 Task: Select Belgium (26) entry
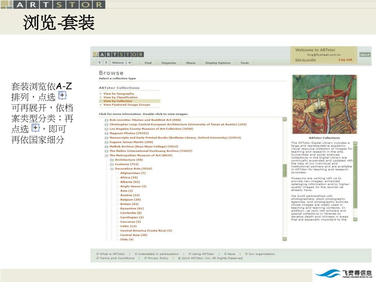click(130, 199)
